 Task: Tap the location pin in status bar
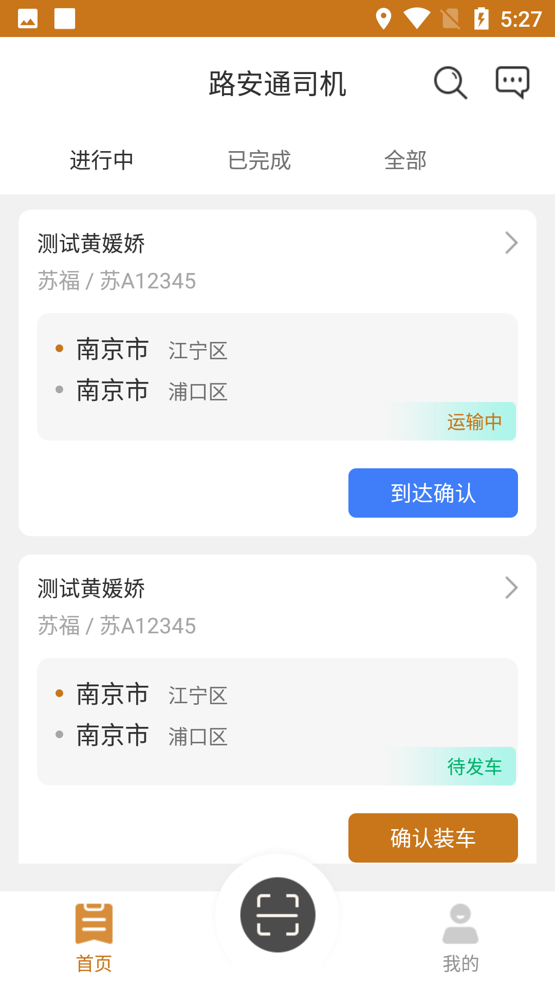(383, 19)
